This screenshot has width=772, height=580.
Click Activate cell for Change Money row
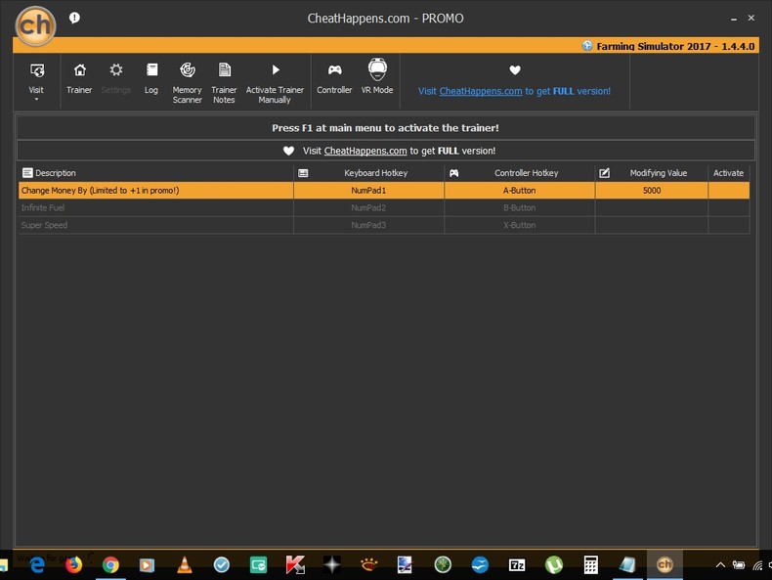pos(729,191)
